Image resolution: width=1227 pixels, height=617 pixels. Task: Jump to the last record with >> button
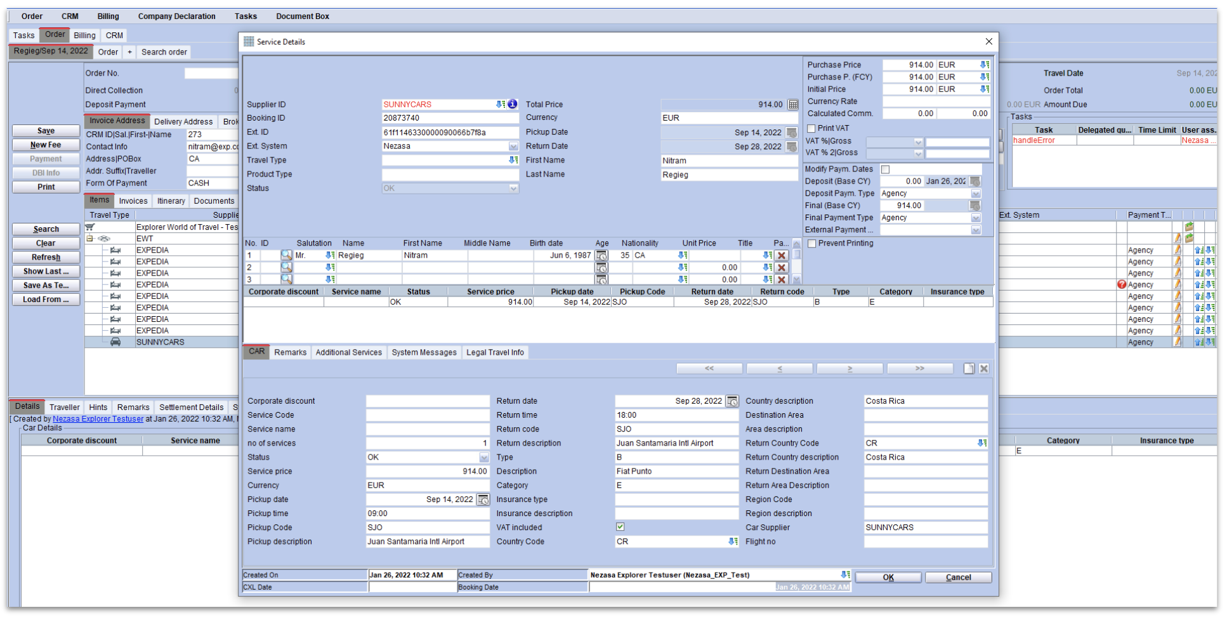pyautogui.click(x=920, y=368)
